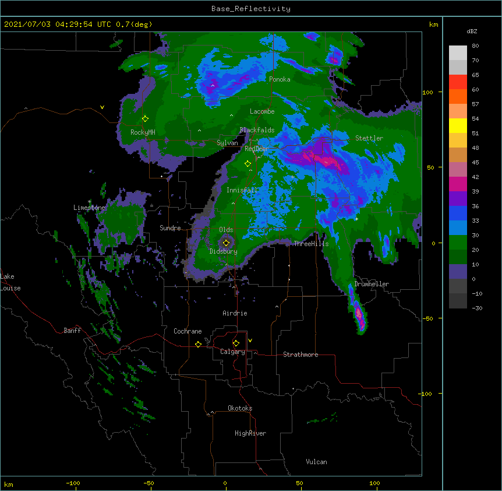The image size is (502, 491).
Task: Click the yellow diamond marker below RedDeer
Action: coord(248,164)
